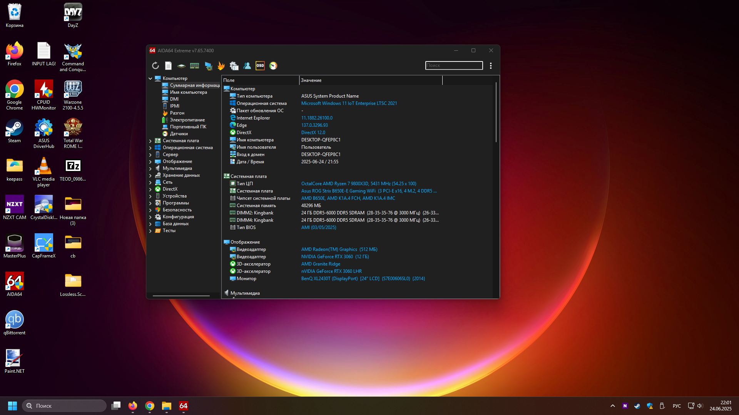Select the VLC media player desktop icon

click(x=43, y=172)
